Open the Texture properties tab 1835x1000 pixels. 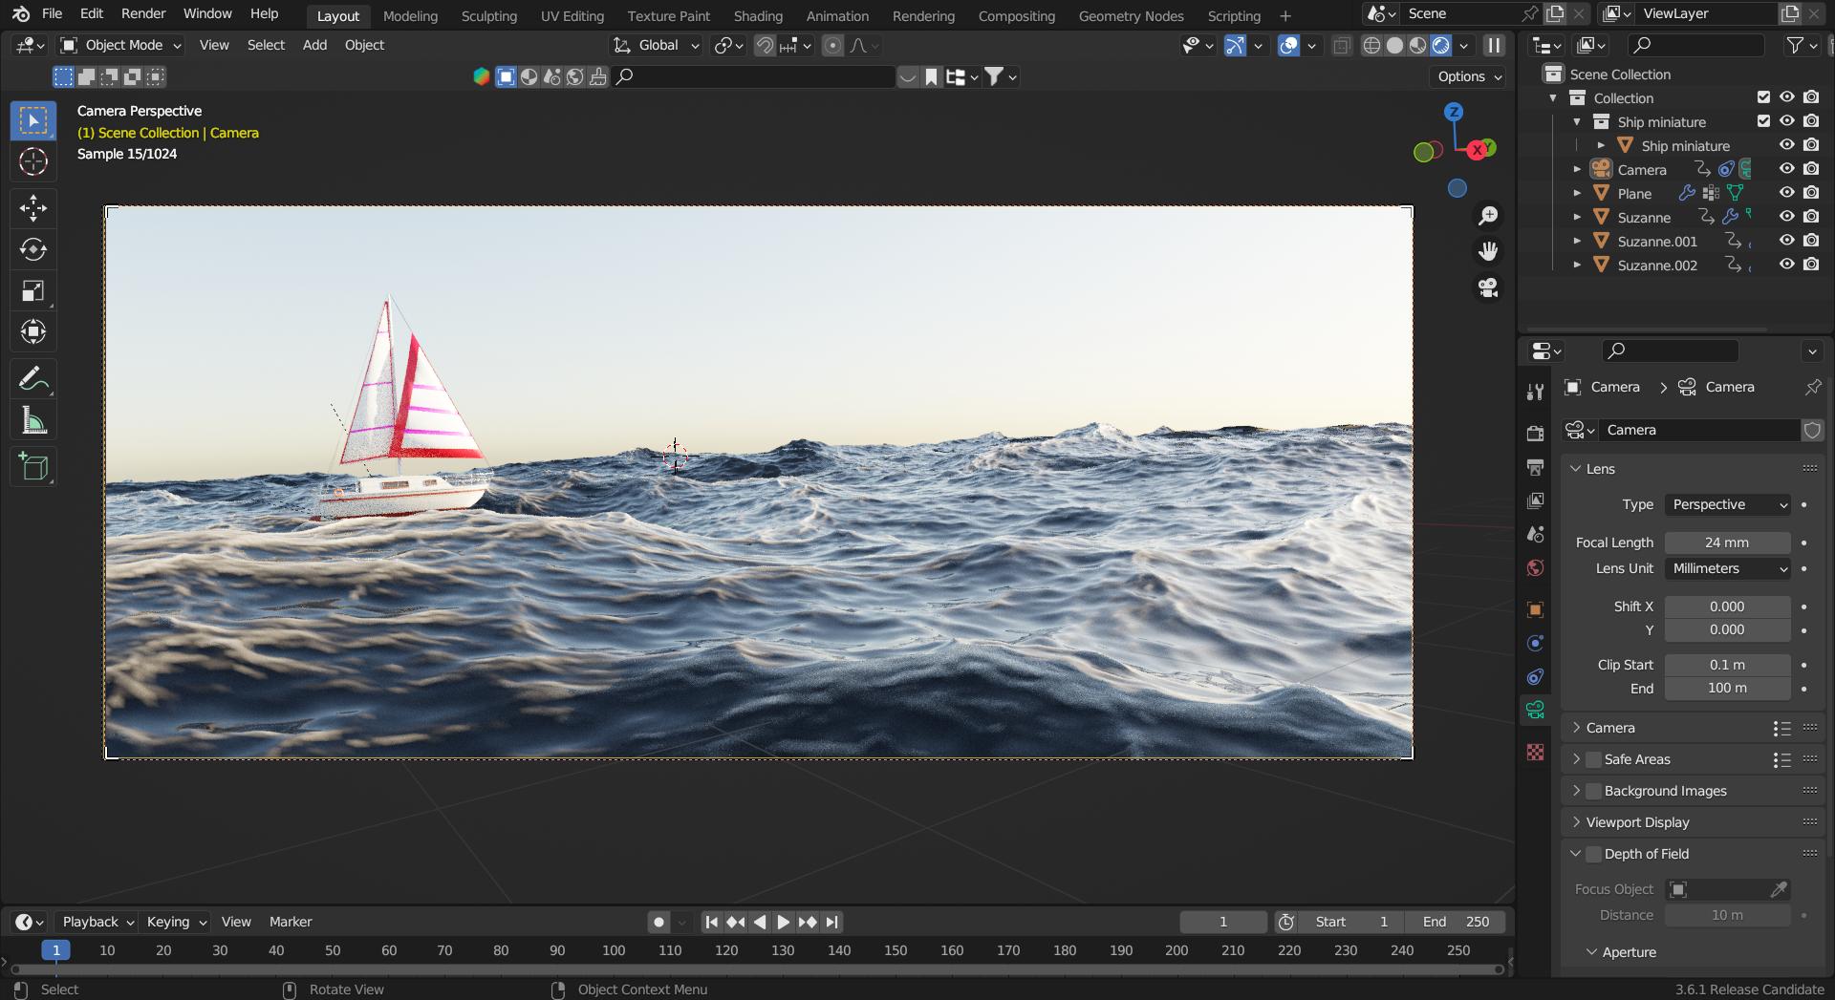click(1536, 753)
